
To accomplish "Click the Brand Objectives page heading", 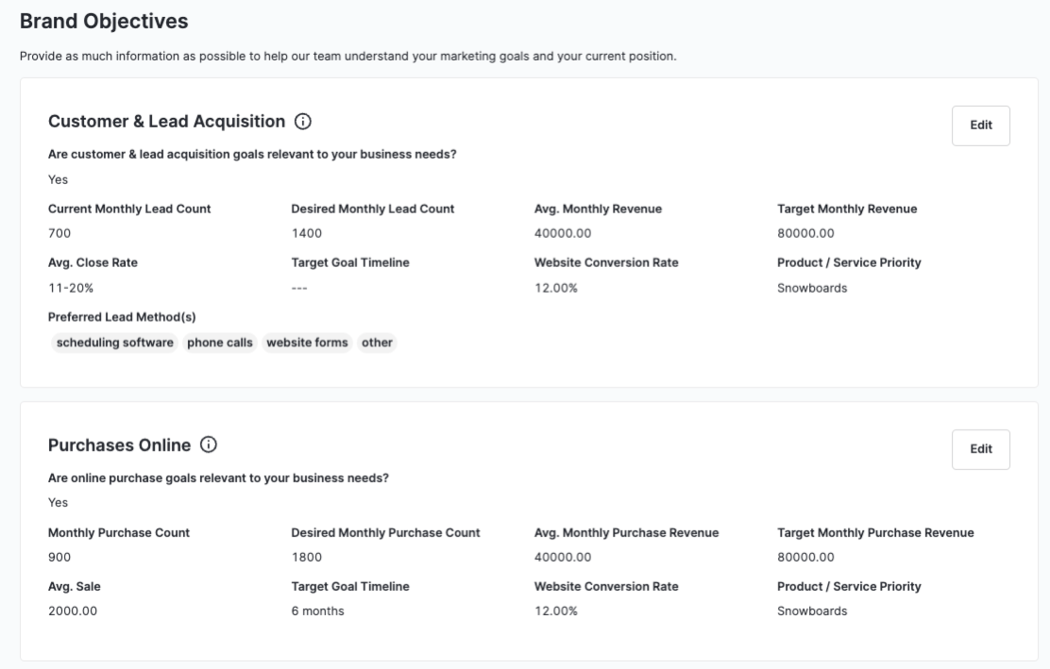I will point(104,21).
